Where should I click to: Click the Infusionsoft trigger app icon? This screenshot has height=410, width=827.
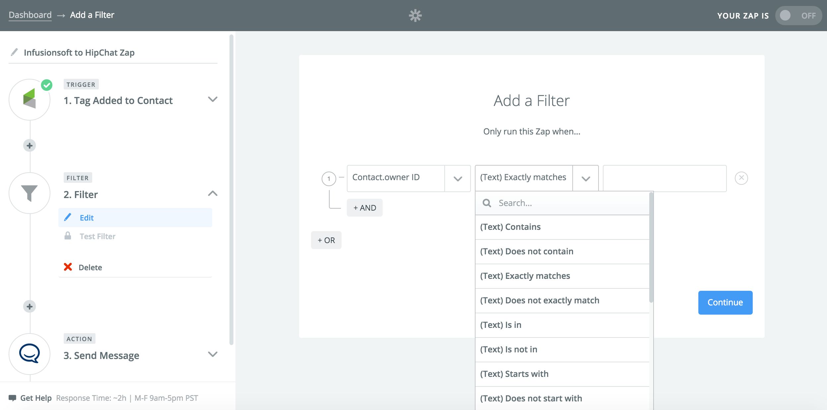(x=30, y=99)
